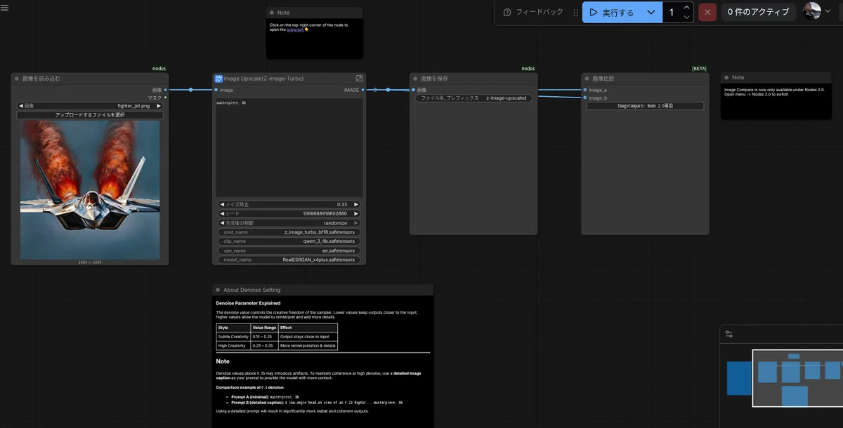Screen dimensions: 843x428
Task: Decrease the batch count with down arrow
Action: pos(686,18)
